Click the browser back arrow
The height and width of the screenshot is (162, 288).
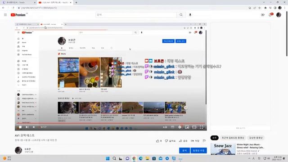point(3,8)
